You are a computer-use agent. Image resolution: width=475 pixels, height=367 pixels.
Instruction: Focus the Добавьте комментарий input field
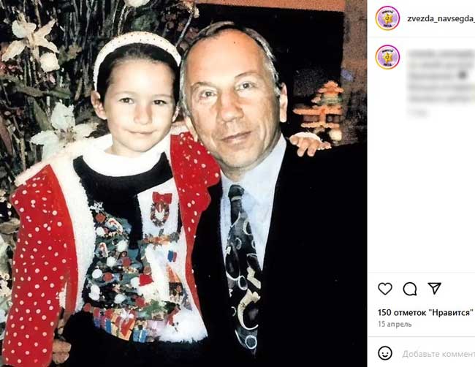point(438,354)
